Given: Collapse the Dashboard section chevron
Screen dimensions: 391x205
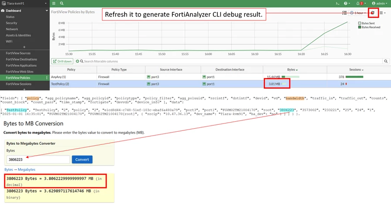Looking at the screenshot, I should [47, 10].
